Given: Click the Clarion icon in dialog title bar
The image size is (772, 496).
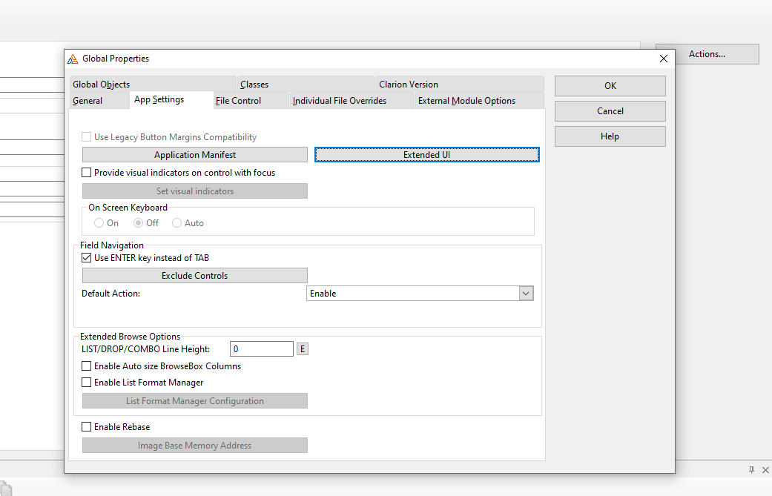Looking at the screenshot, I should pos(73,59).
